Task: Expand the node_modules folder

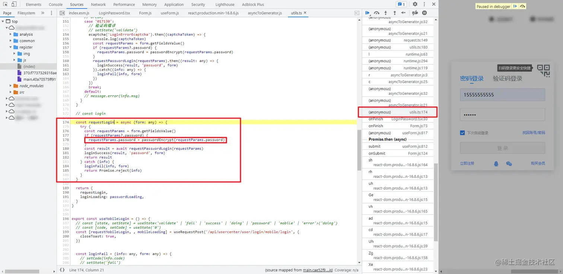Action: tap(11, 86)
